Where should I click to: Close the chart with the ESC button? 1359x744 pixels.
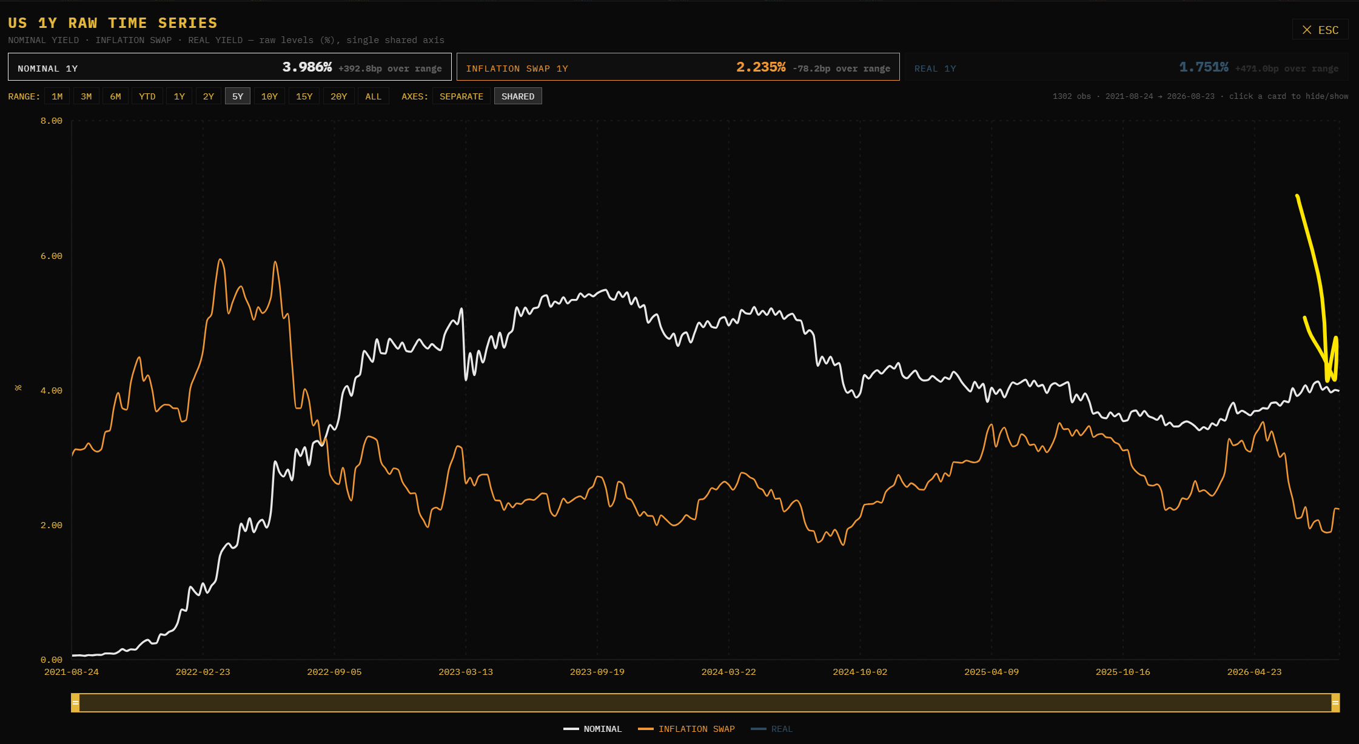(1320, 30)
